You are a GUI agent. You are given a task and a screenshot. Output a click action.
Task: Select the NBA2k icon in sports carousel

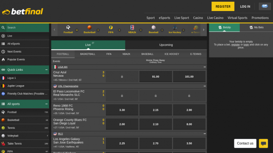[x=132, y=28]
